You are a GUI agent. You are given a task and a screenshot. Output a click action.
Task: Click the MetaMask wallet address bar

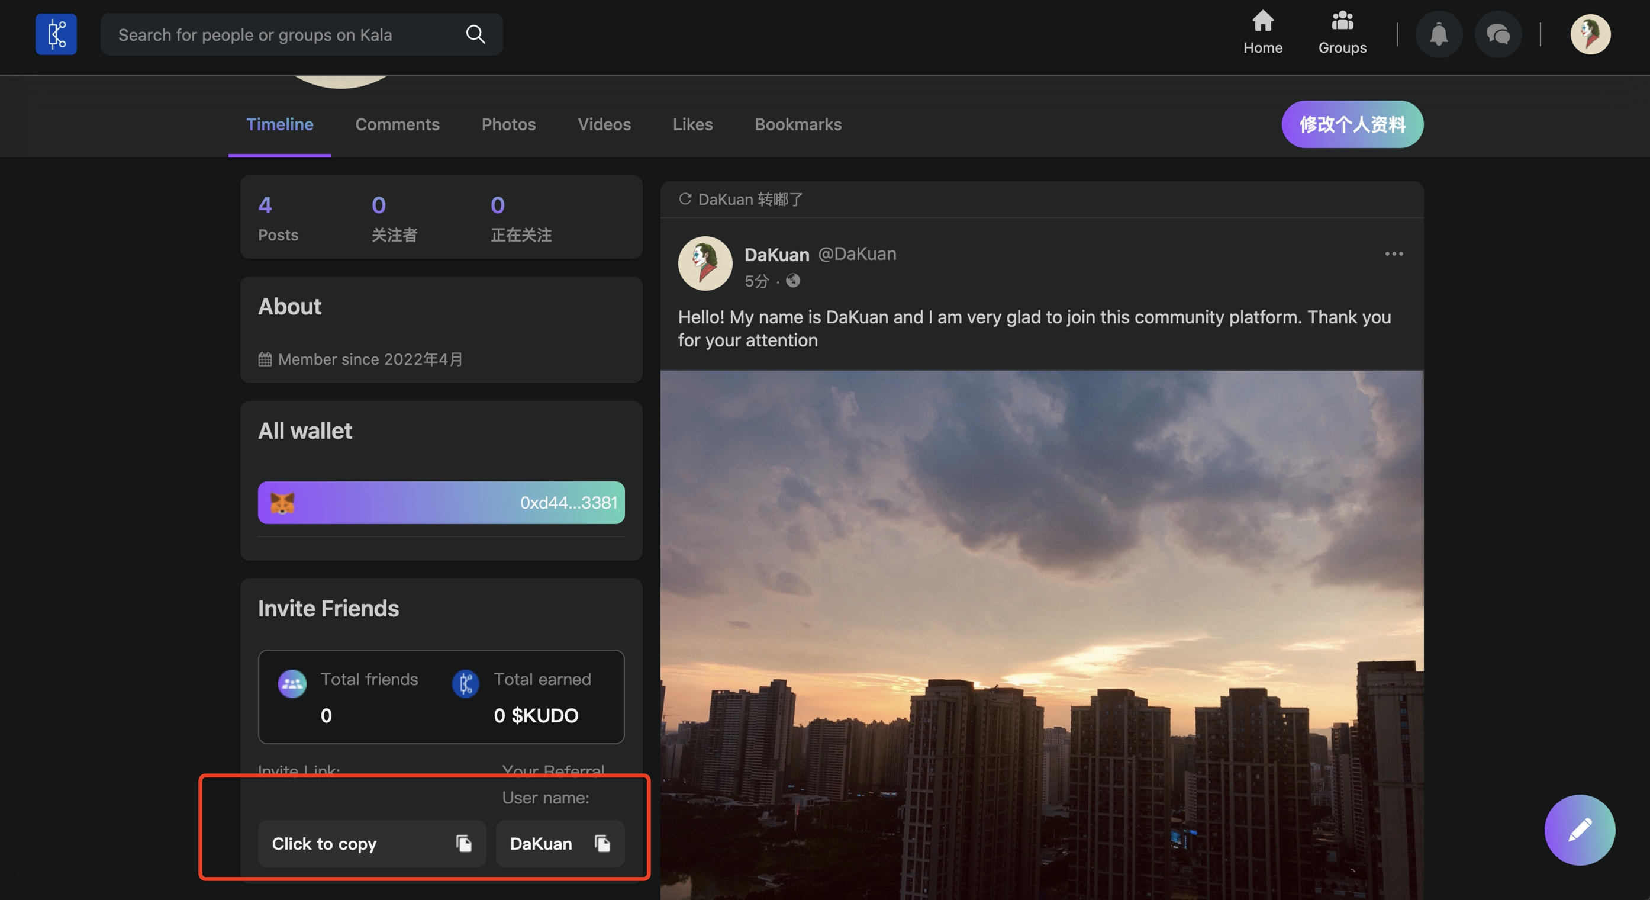[x=441, y=503]
